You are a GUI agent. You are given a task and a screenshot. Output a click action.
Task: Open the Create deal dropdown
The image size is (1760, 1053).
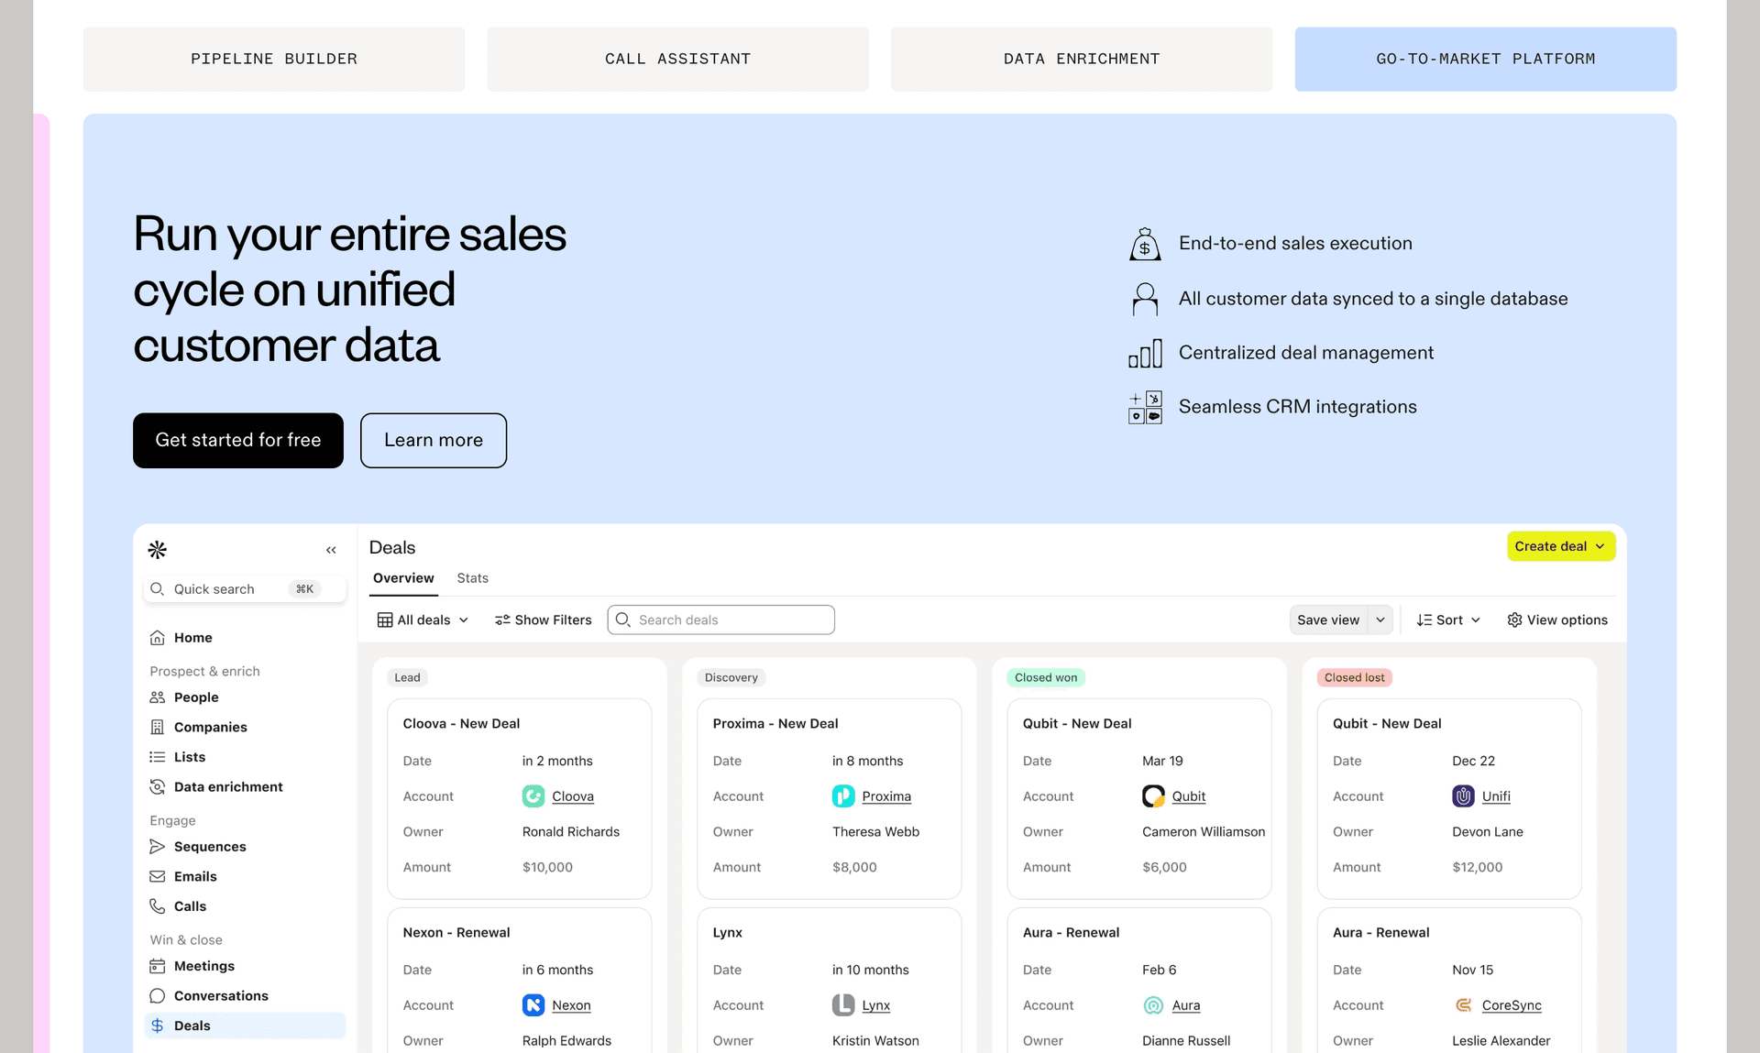[x=1561, y=546]
